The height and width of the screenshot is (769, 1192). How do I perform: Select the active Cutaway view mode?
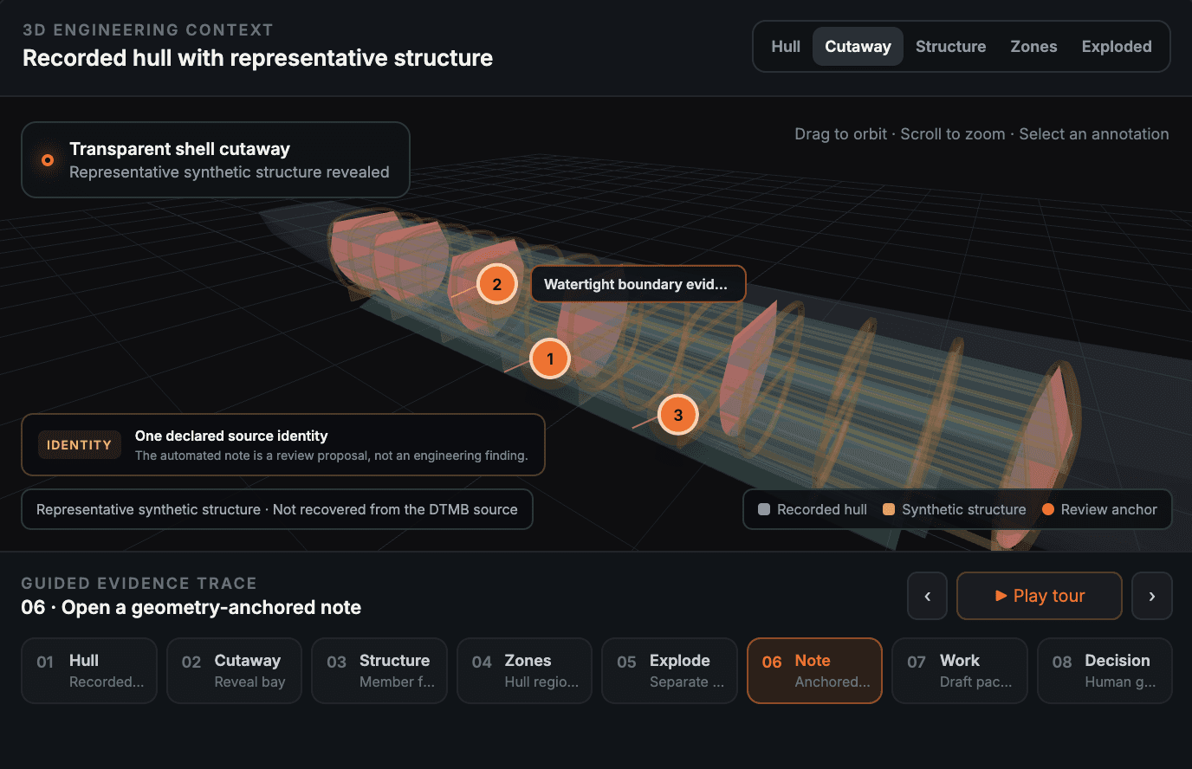pos(858,47)
